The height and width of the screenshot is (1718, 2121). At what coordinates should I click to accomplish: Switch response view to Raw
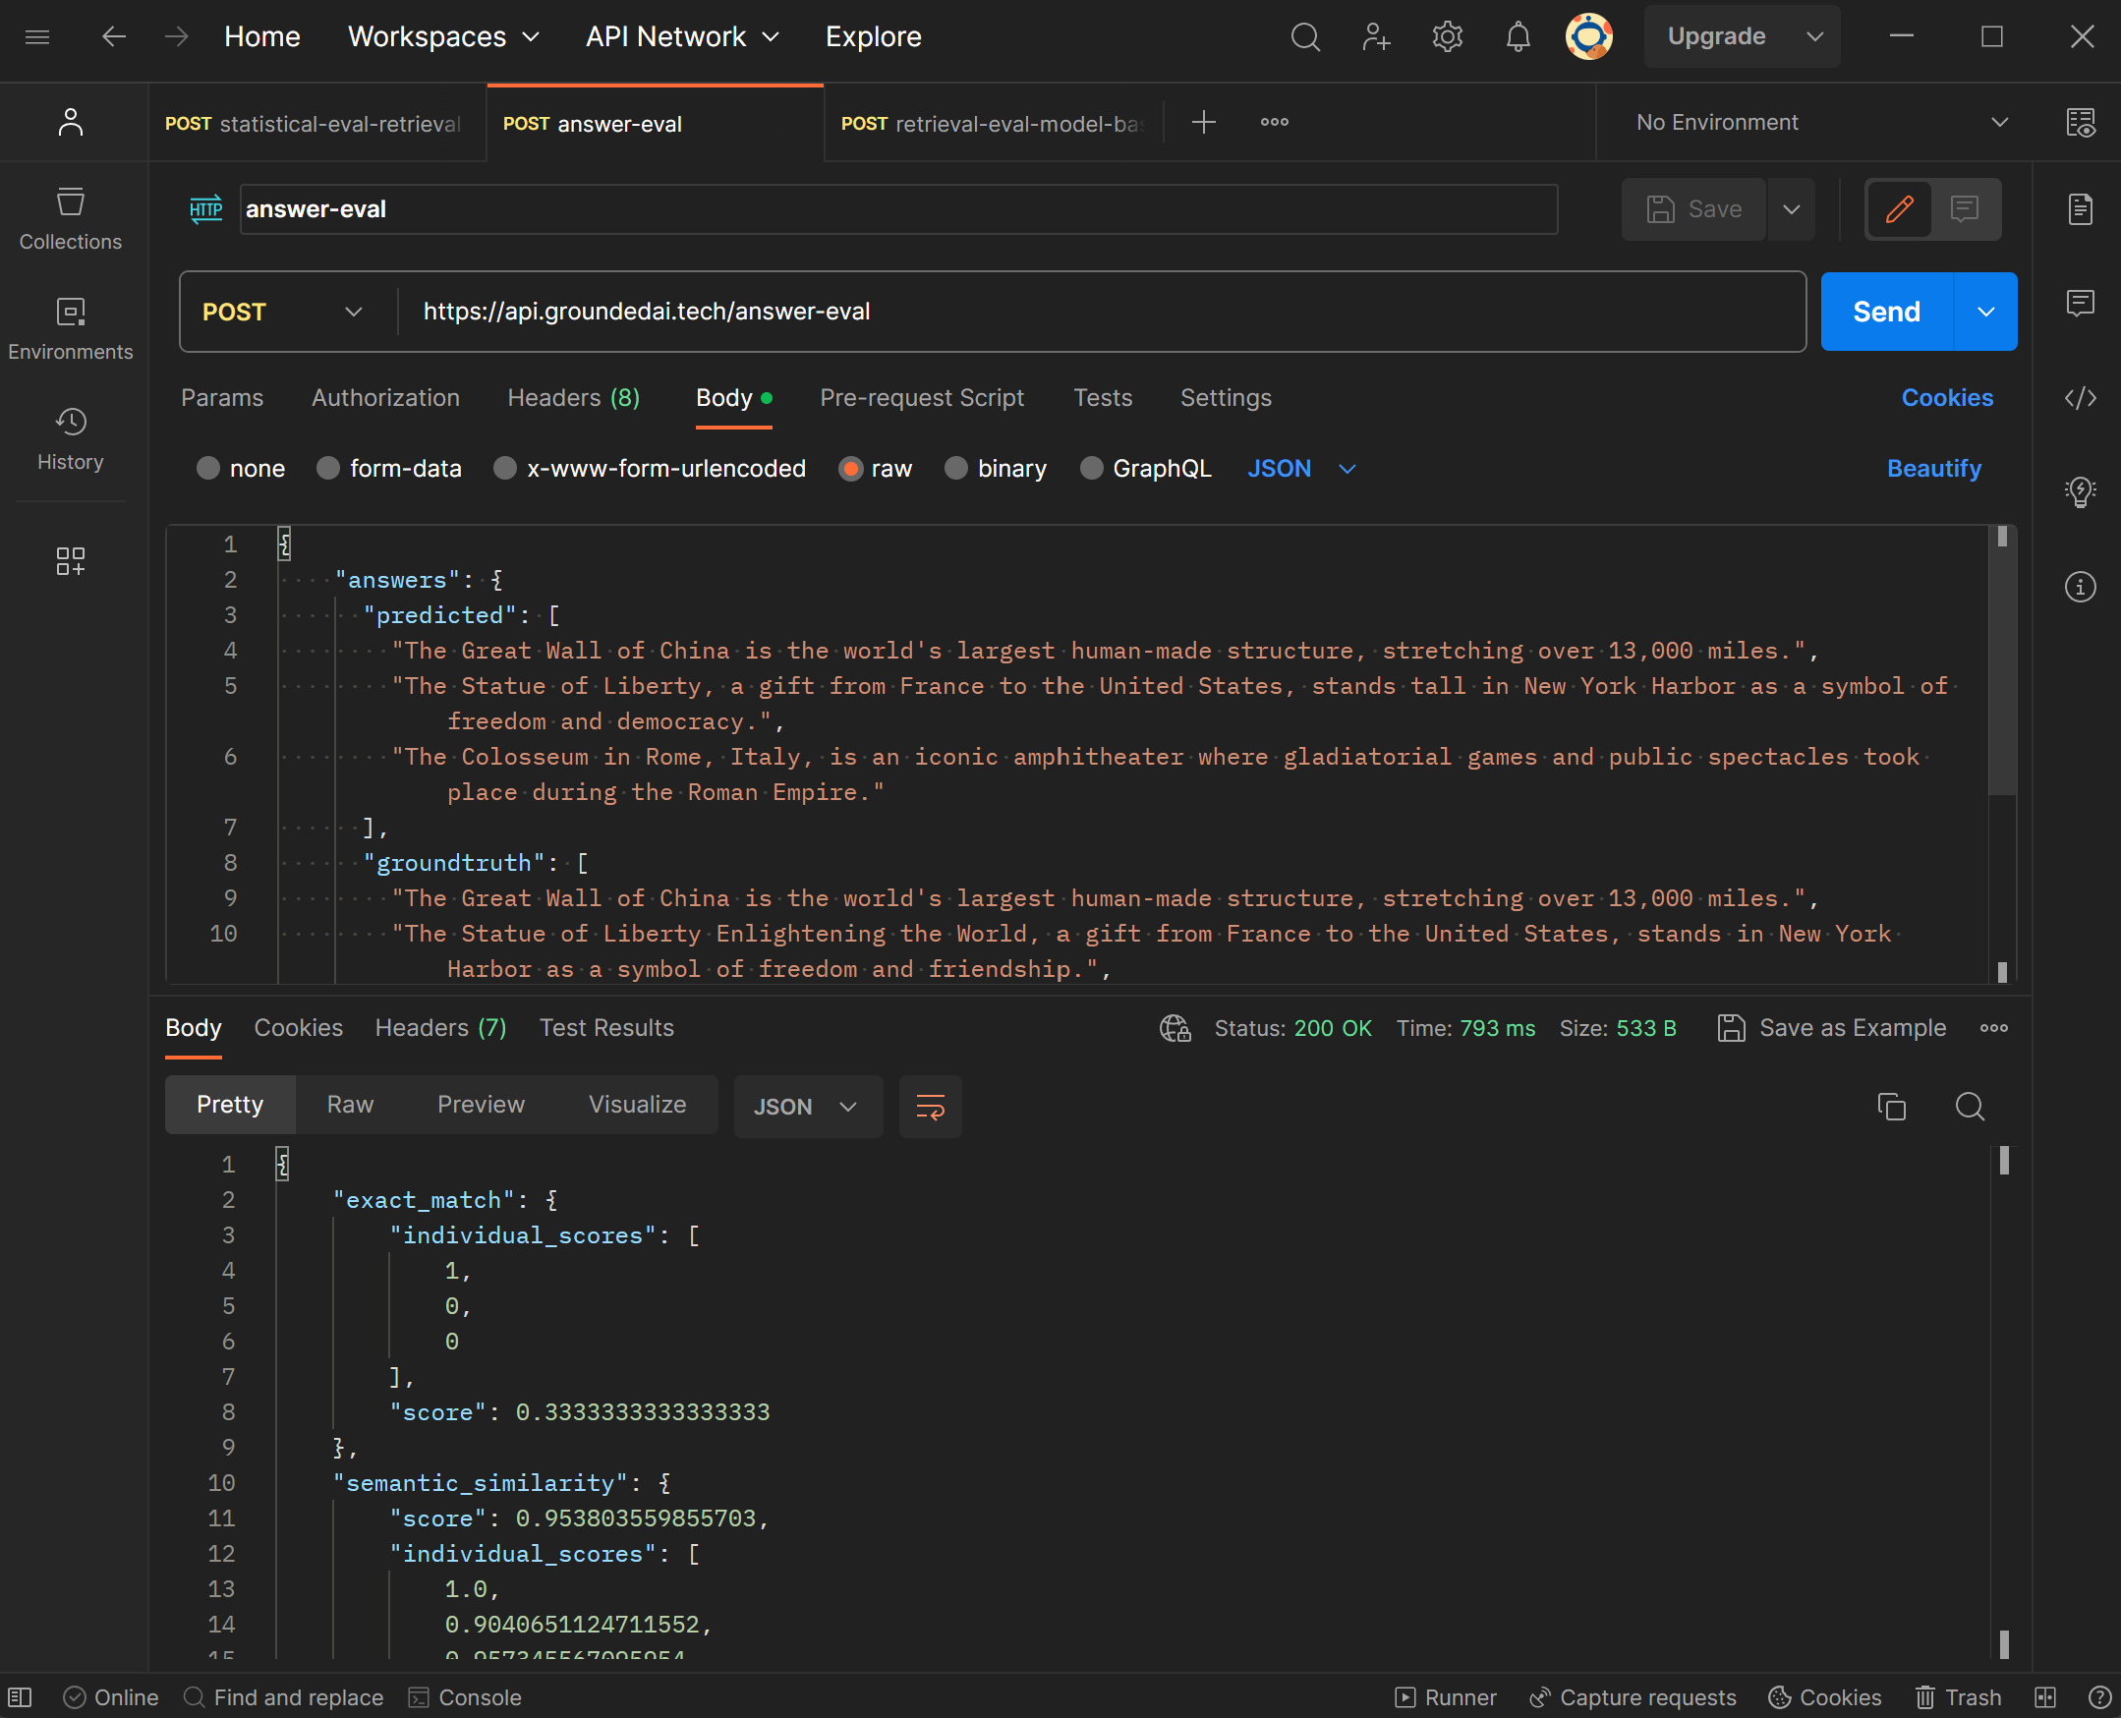[350, 1105]
